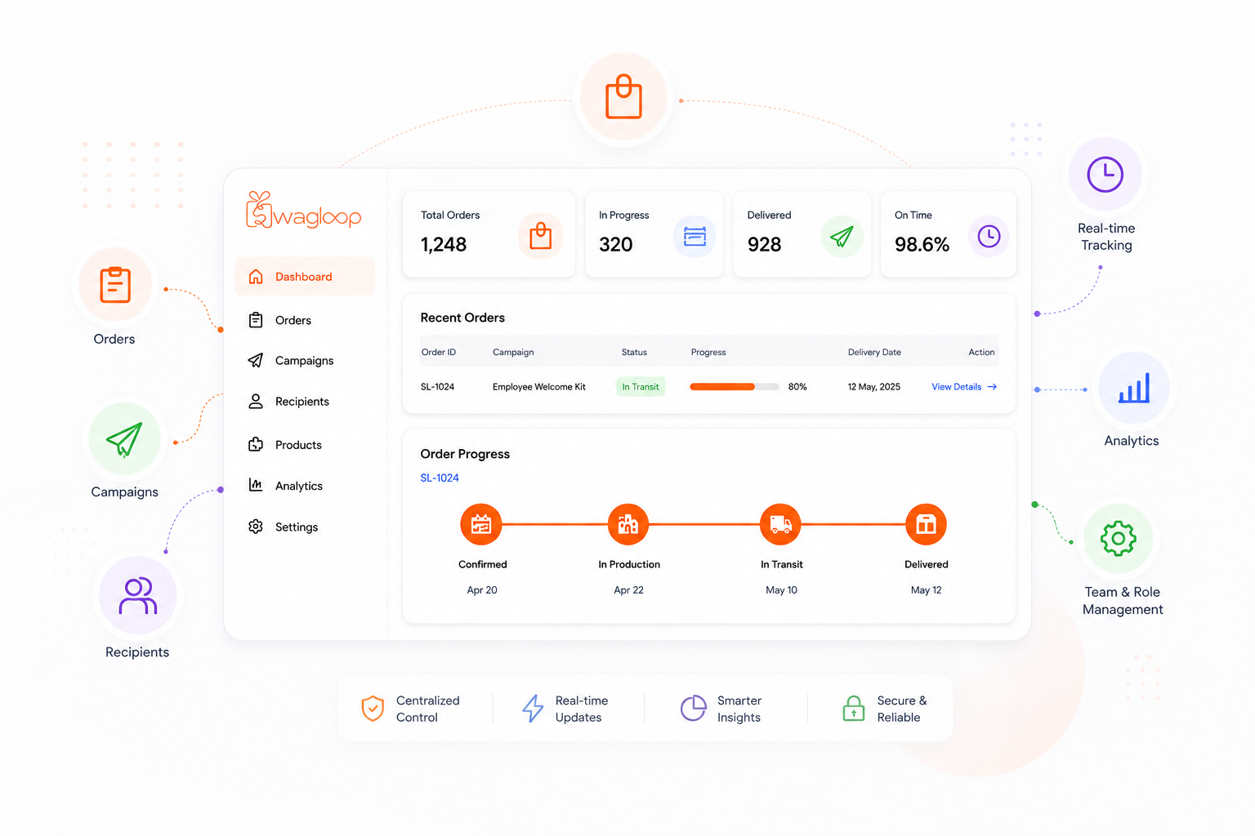
Task: Click the May 12 date under Delivered
Action: pyautogui.click(x=927, y=589)
